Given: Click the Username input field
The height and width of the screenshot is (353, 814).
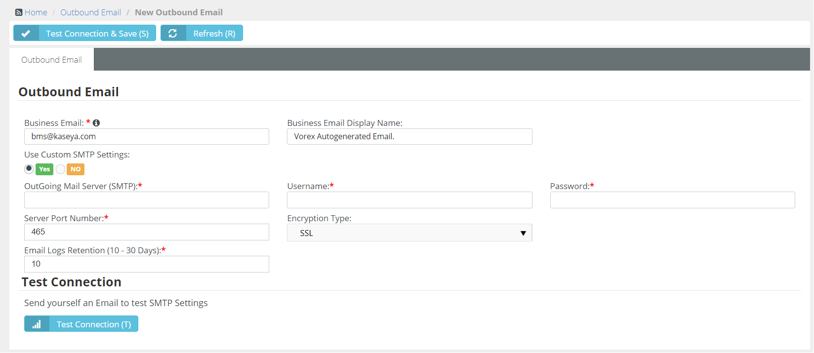Looking at the screenshot, I should pyautogui.click(x=409, y=200).
